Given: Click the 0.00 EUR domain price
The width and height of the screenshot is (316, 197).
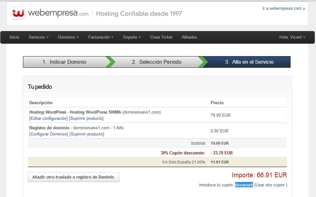Looking at the screenshot, I should tap(219, 131).
